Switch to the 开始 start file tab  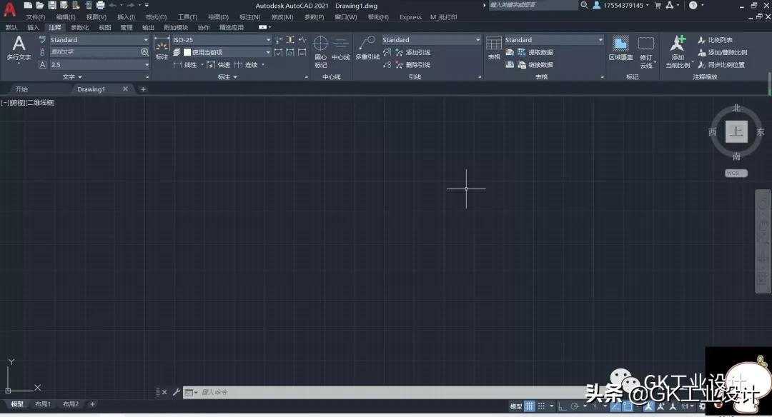(x=21, y=89)
